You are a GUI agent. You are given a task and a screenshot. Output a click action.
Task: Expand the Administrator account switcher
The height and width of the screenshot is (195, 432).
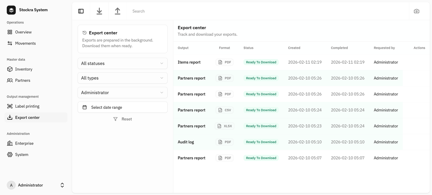click(x=62, y=185)
